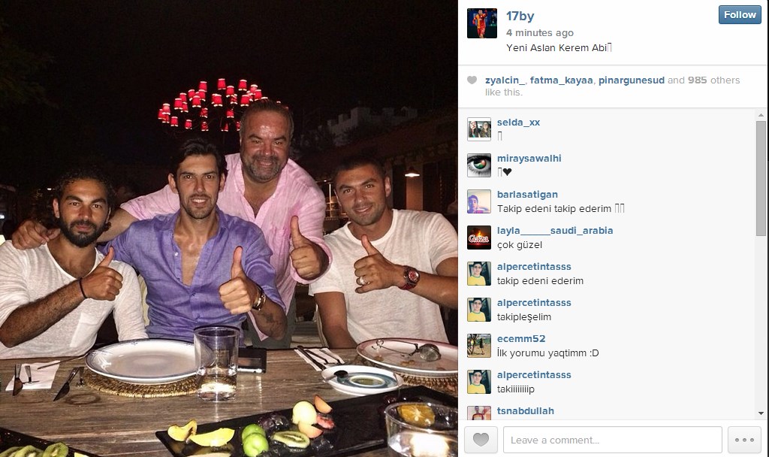769x457 pixels.
Task: Open 17by profile picture thumbnail
Action: [481, 23]
